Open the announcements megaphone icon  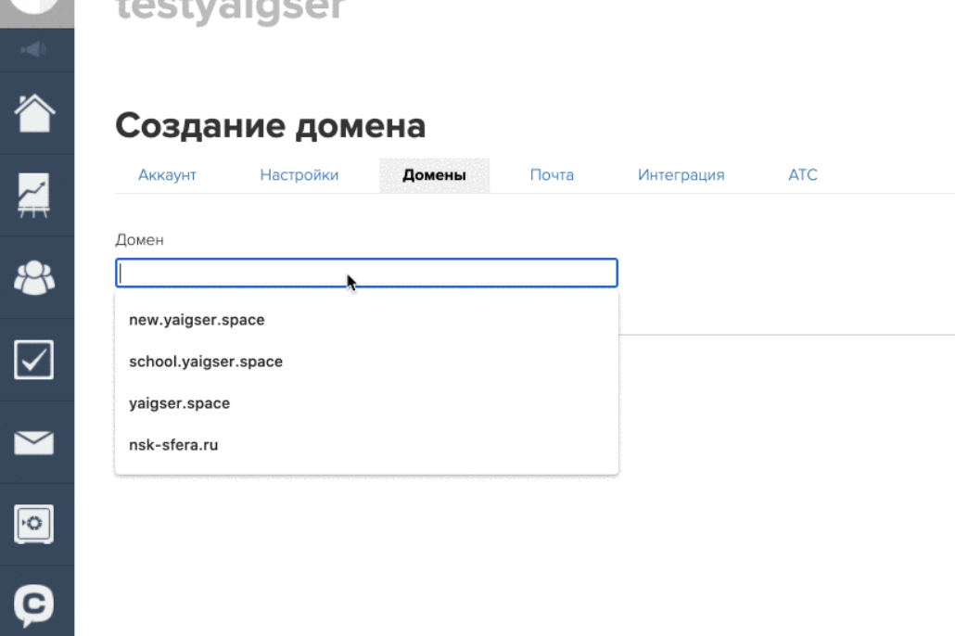point(36,49)
